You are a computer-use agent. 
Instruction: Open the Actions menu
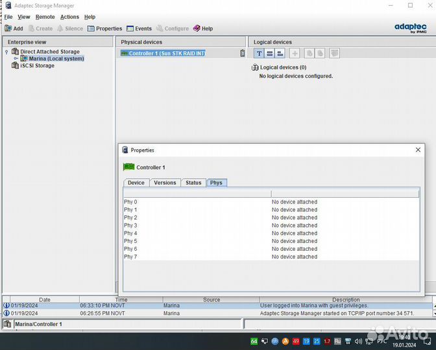(x=69, y=17)
